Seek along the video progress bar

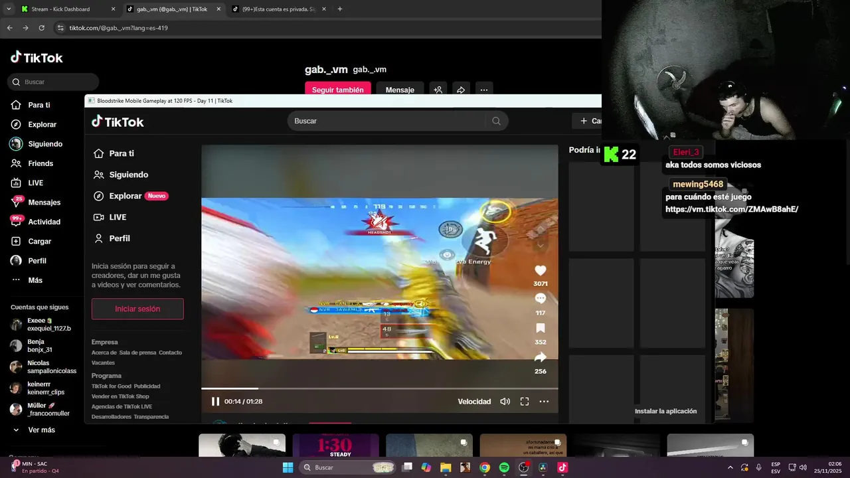pos(380,388)
